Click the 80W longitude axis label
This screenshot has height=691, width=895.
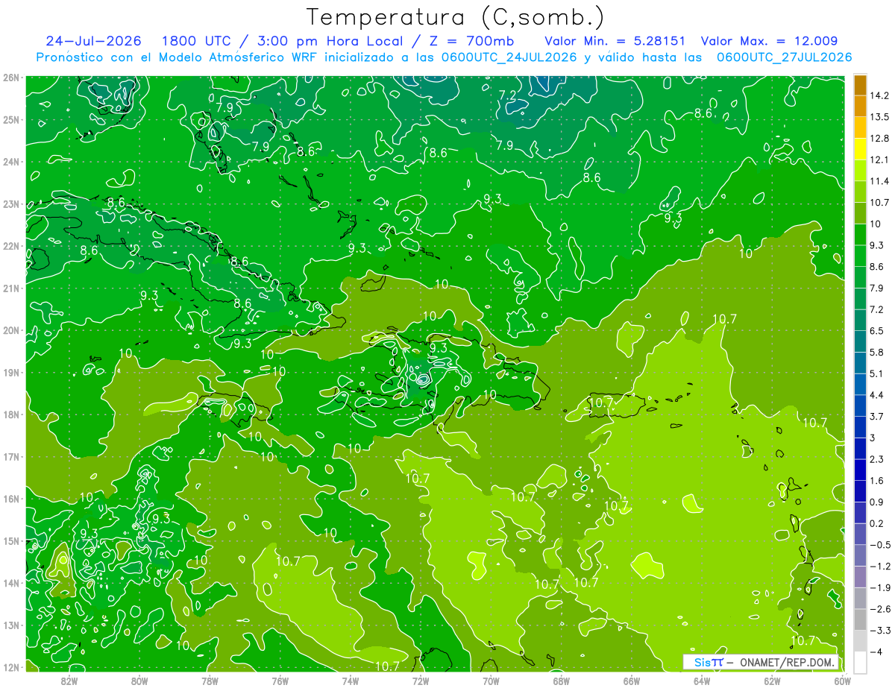[139, 681]
